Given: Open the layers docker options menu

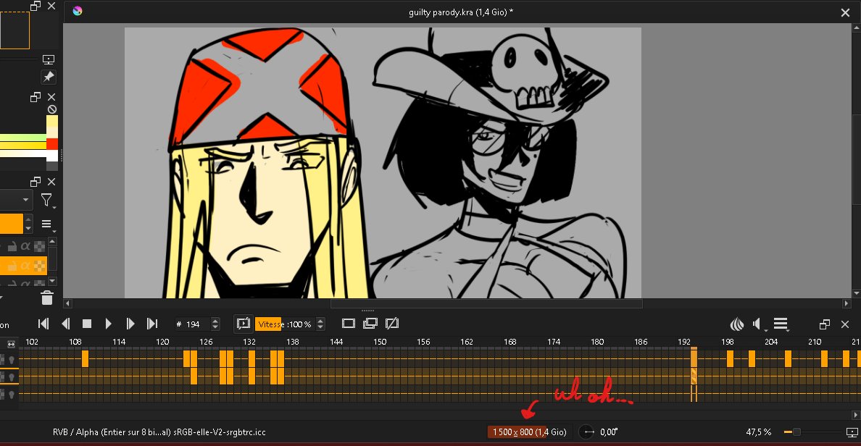Looking at the screenshot, I should (x=47, y=224).
